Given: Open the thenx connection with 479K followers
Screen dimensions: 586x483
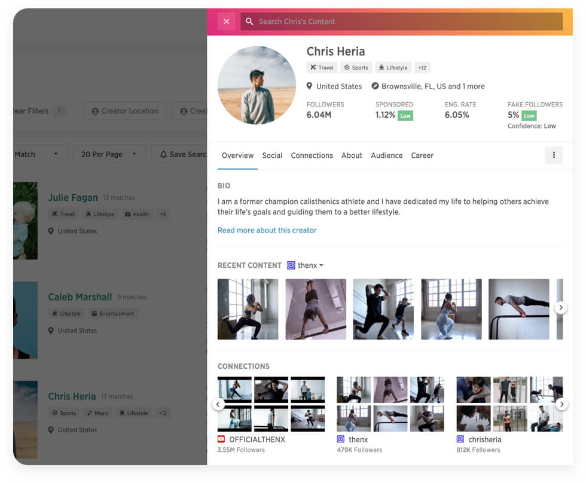Looking at the screenshot, I should (358, 440).
